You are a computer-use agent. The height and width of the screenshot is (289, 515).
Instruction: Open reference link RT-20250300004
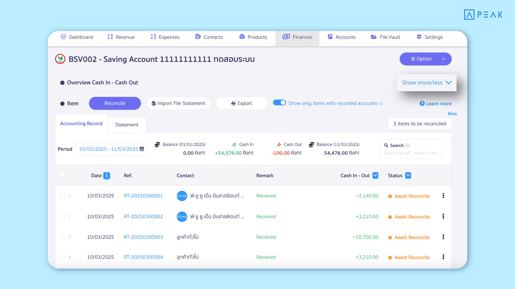[143, 257]
